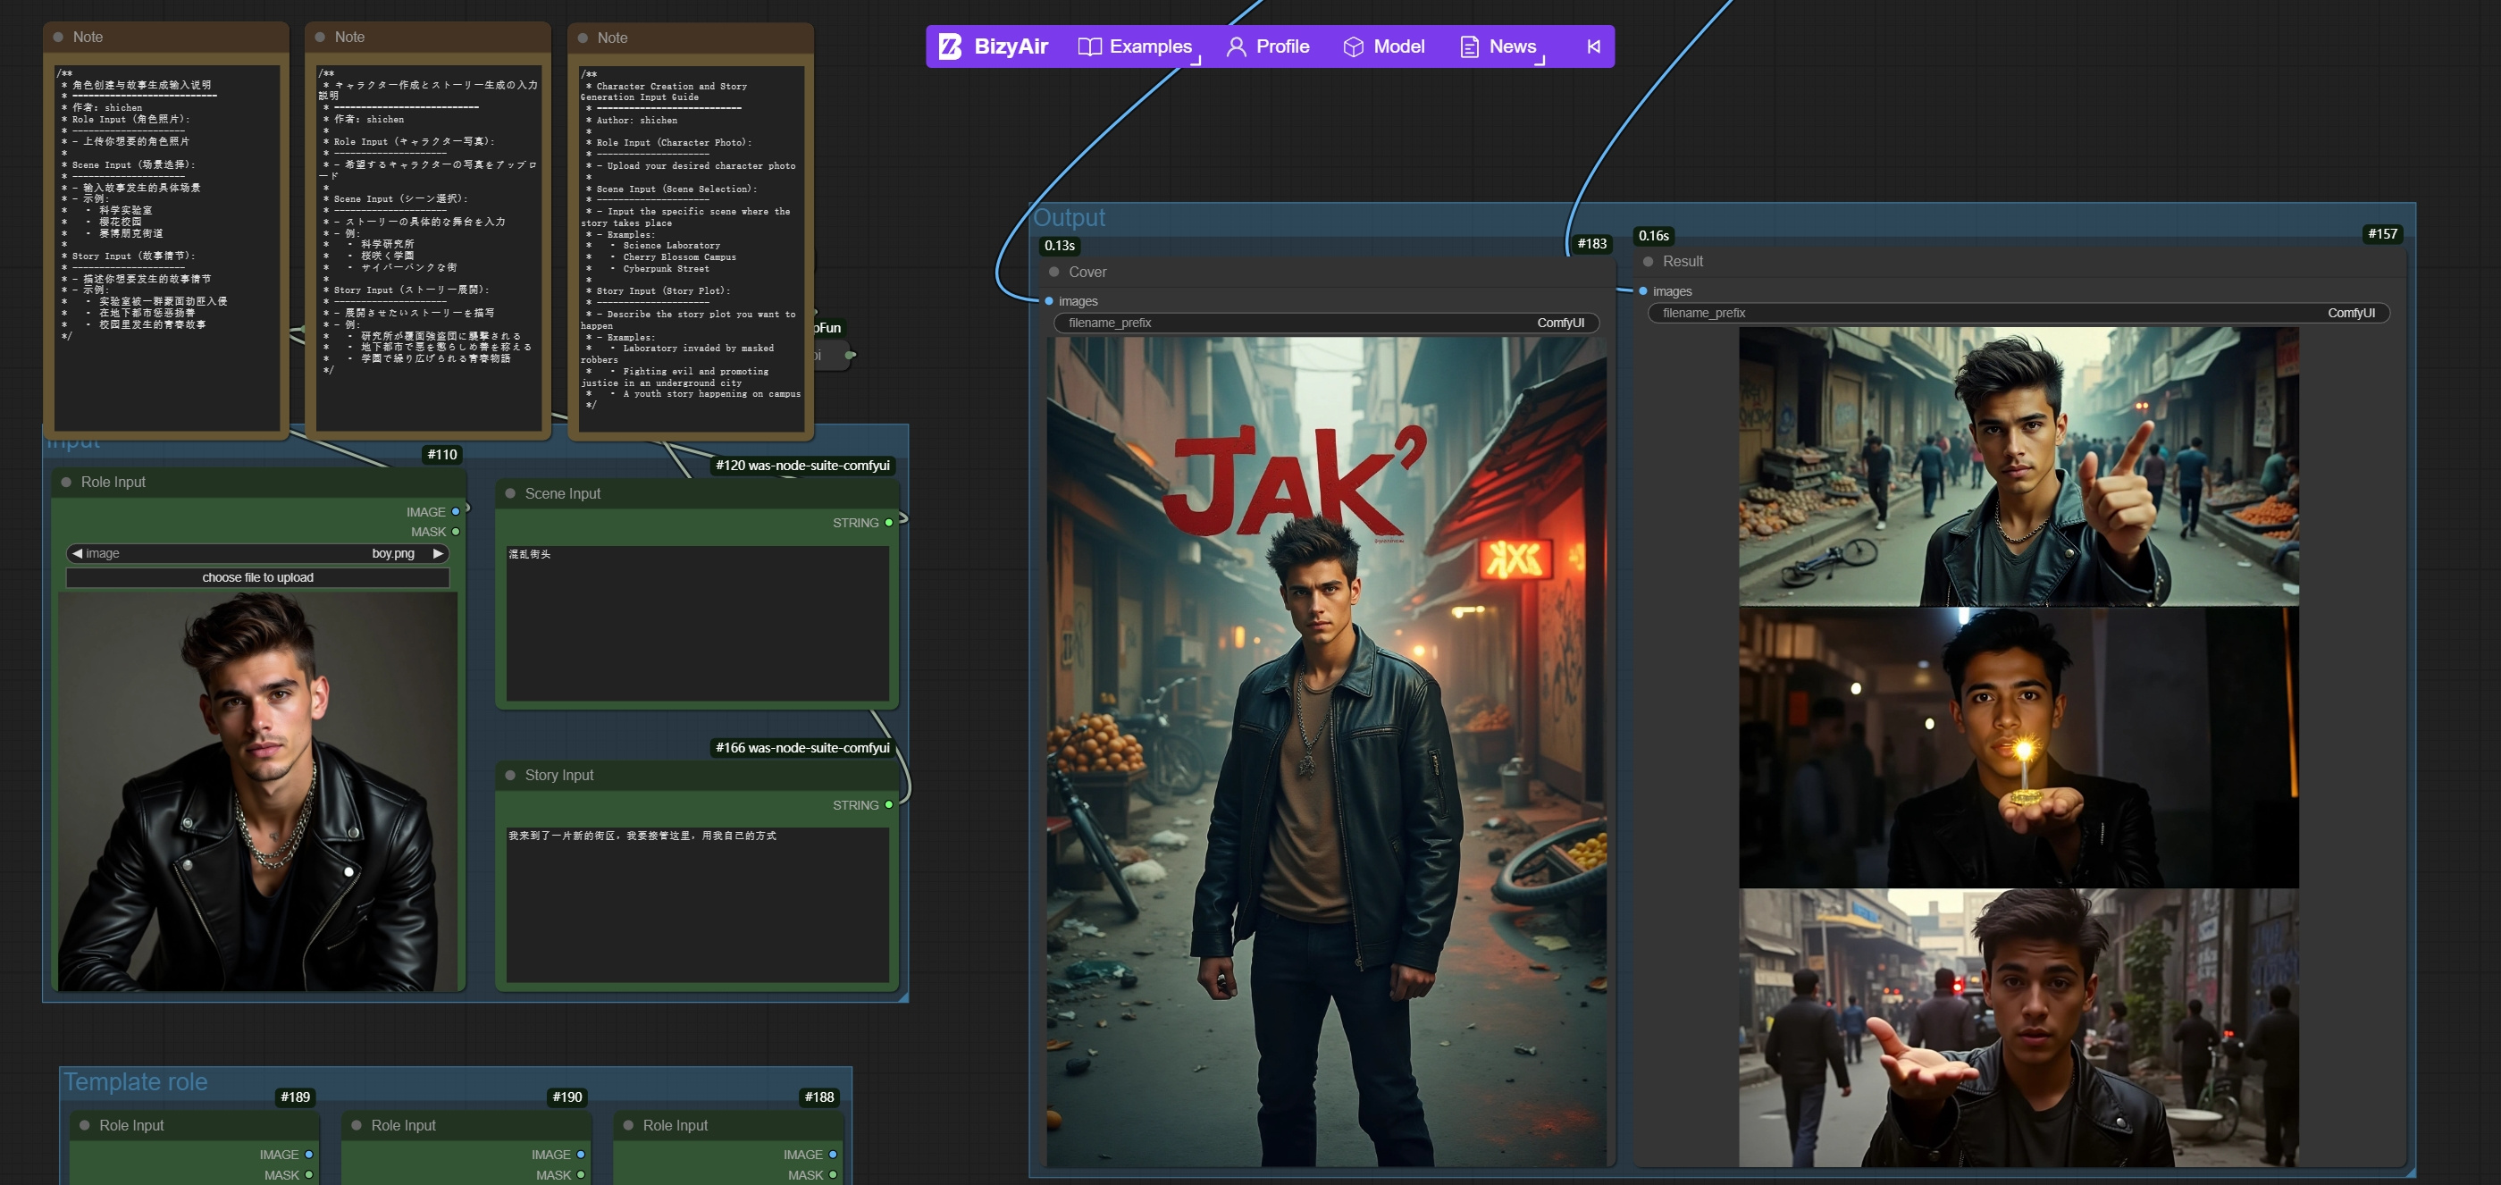Viewport: 2501px width, 1185px height.
Task: Collapse the Cover node via its title dot
Action: click(x=1054, y=272)
